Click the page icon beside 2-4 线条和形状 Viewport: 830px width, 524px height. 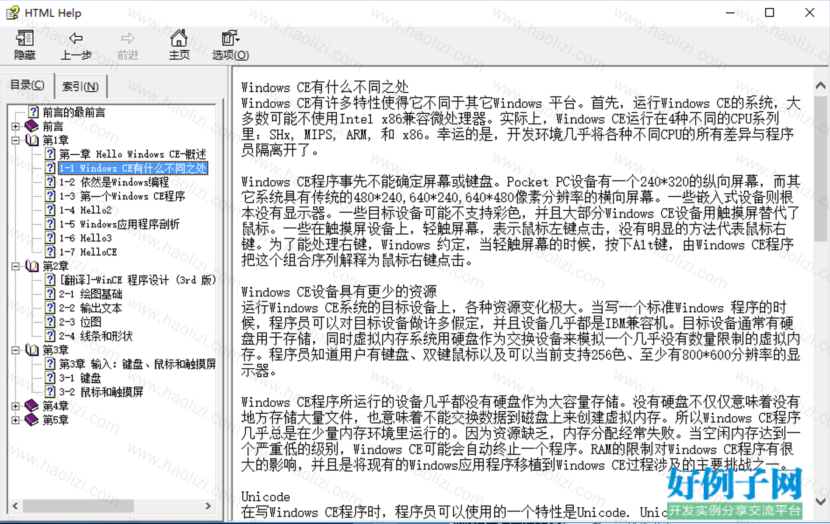[50, 336]
